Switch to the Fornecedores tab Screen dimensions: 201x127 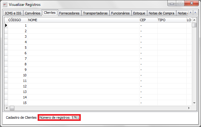coord(69,13)
